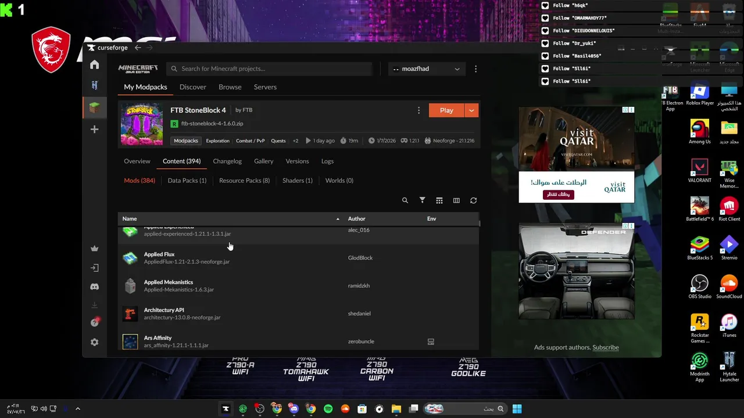Click the orange Play button
Viewport: 744px width, 418px height.
click(x=446, y=110)
